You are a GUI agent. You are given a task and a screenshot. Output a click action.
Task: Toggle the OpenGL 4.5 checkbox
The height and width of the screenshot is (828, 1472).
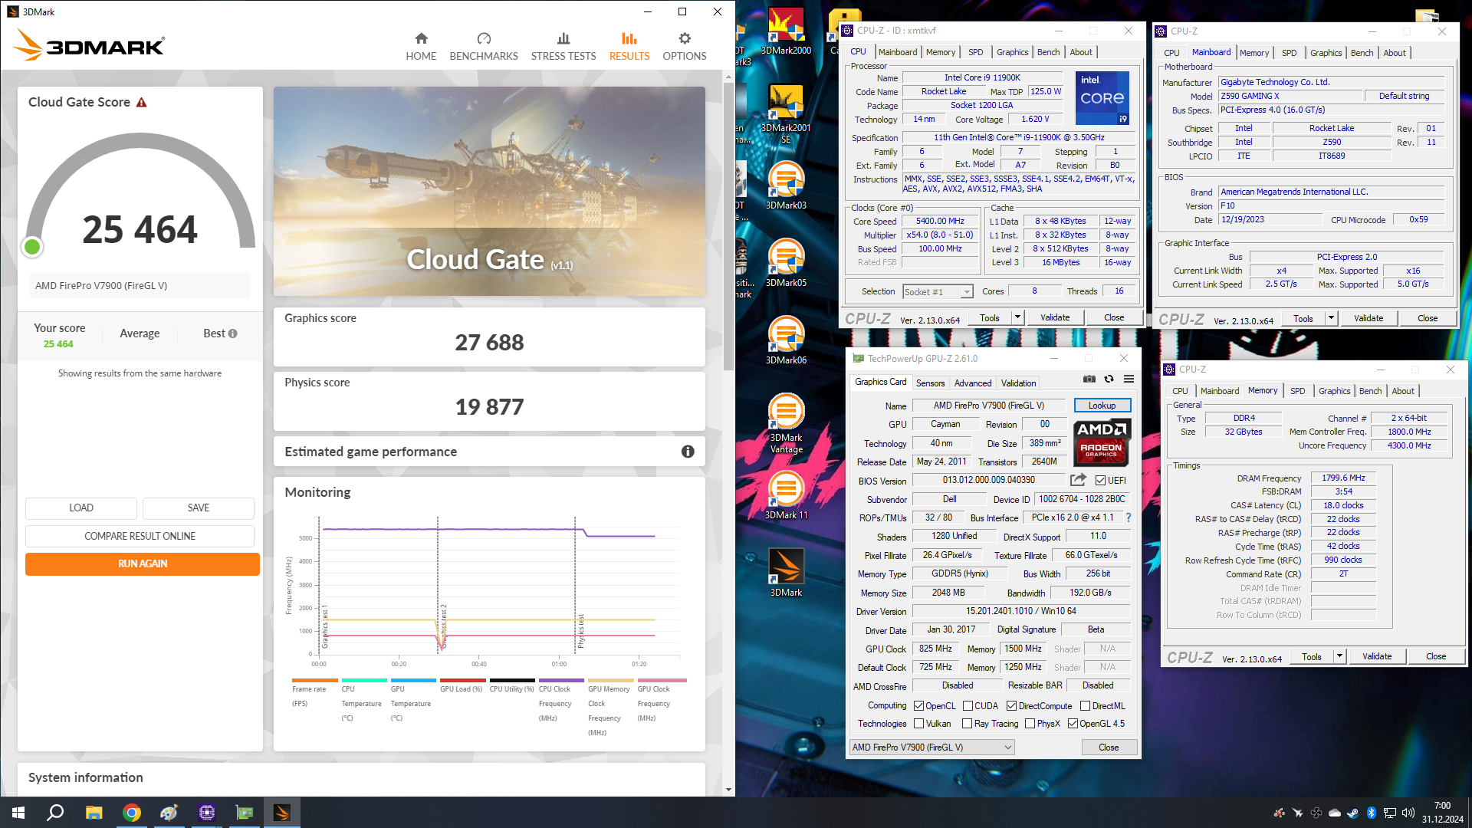(1073, 724)
